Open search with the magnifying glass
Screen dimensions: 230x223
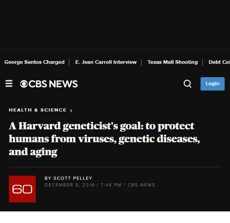click(188, 84)
